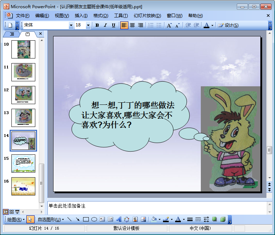Open the 工具(T) menu
Viewport: 275px width, 235px height.
click(x=121, y=16)
